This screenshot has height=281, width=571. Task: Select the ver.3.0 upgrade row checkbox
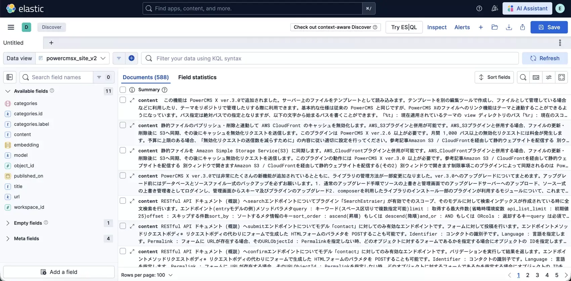123,175
